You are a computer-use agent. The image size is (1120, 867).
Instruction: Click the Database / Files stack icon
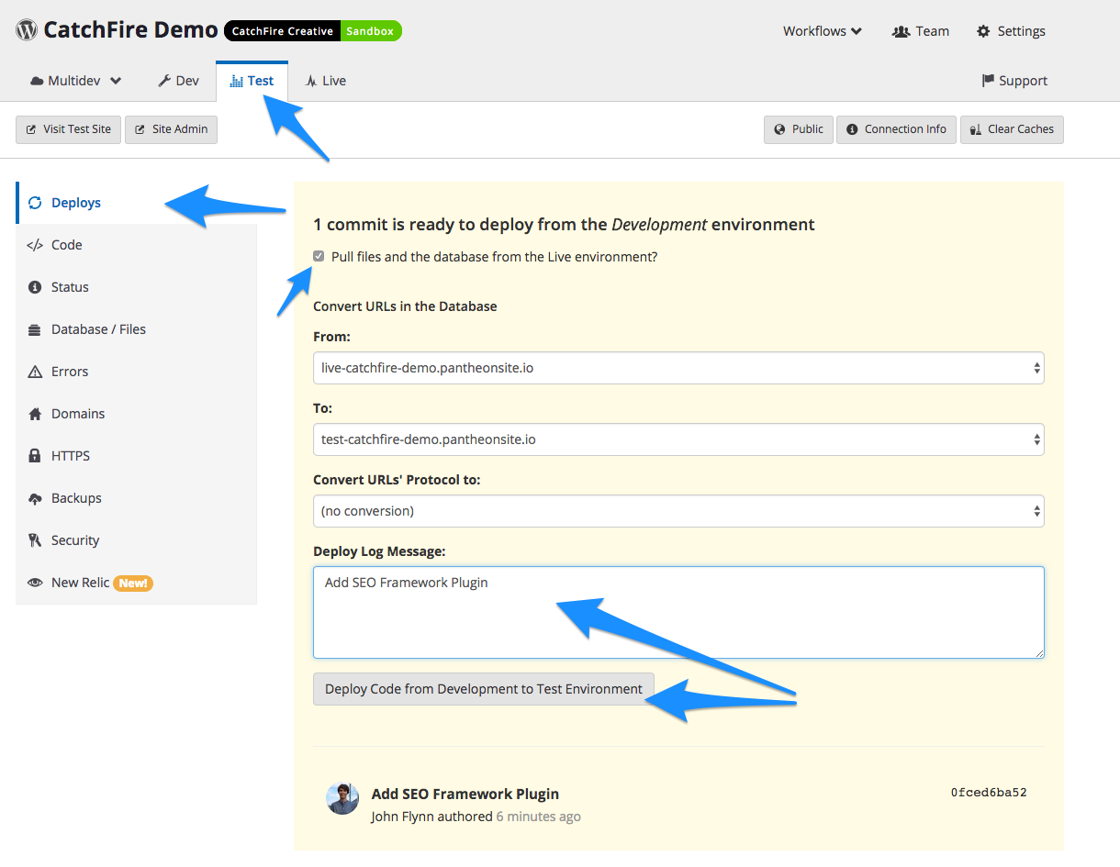click(35, 329)
